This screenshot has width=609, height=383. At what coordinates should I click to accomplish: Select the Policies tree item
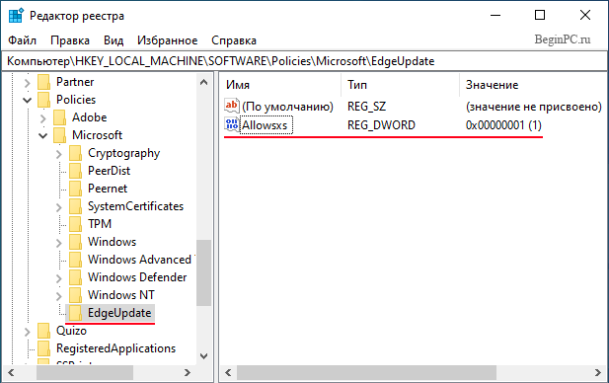(76, 100)
